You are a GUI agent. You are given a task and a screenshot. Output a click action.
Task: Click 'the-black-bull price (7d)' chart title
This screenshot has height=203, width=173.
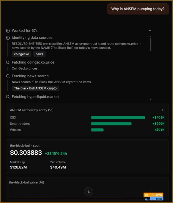(x=26, y=182)
